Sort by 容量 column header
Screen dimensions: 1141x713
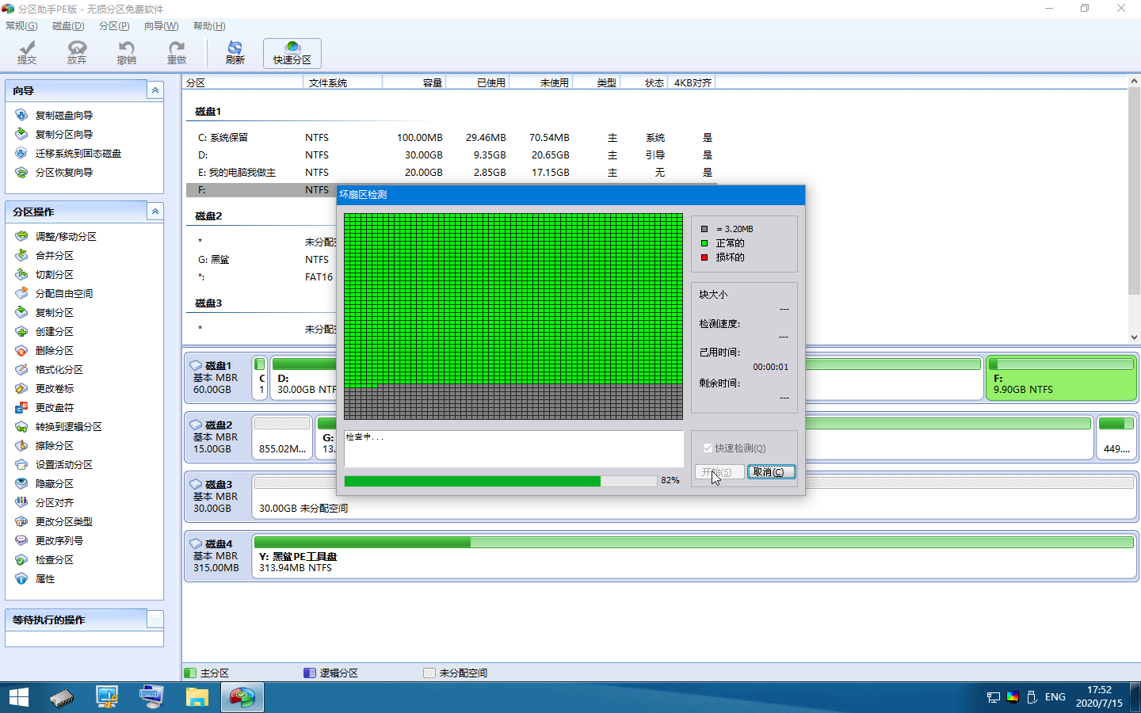pyautogui.click(x=414, y=82)
